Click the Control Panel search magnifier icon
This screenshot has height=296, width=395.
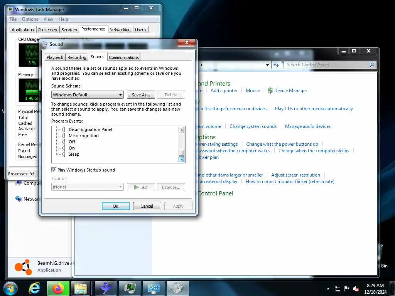click(x=372, y=65)
